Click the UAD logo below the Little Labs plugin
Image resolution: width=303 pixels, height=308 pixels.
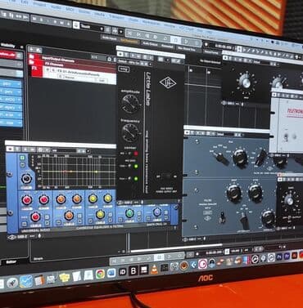[x=120, y=203]
